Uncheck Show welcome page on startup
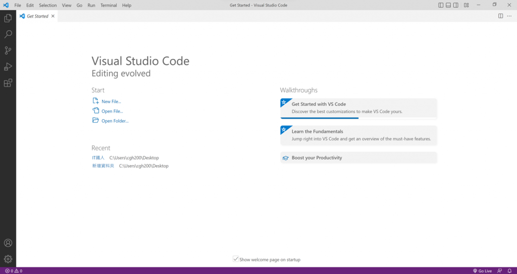The image size is (517, 274). [x=236, y=259]
